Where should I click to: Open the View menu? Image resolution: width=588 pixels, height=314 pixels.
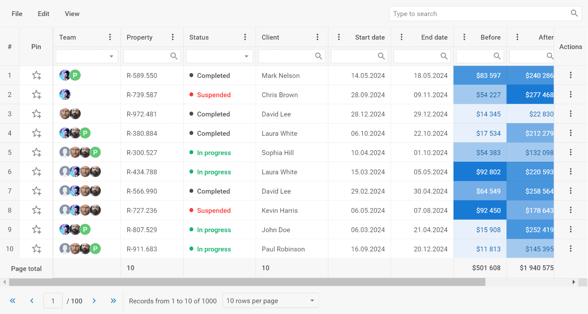pos(72,14)
